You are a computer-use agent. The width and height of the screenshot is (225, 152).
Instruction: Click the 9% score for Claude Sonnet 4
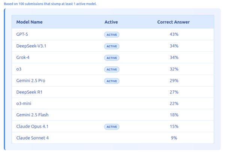(174, 138)
